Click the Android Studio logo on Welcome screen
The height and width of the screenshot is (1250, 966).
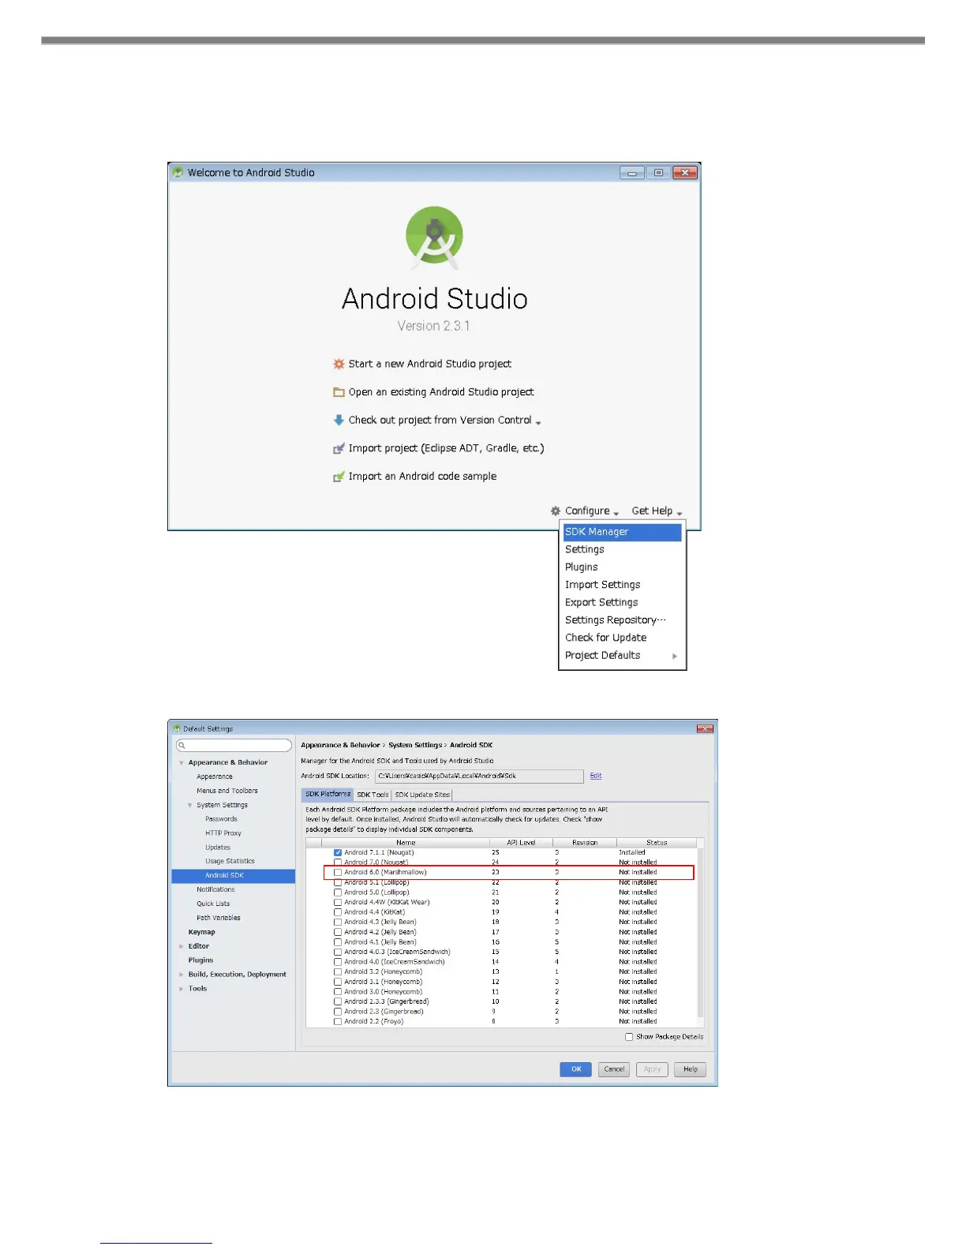coord(434,238)
